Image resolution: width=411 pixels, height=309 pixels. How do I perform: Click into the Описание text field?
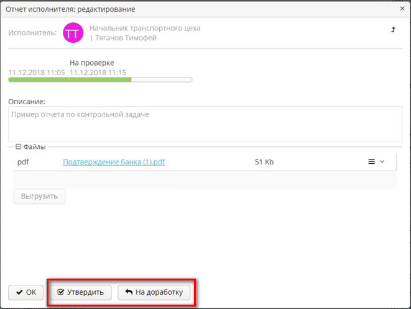click(x=205, y=124)
